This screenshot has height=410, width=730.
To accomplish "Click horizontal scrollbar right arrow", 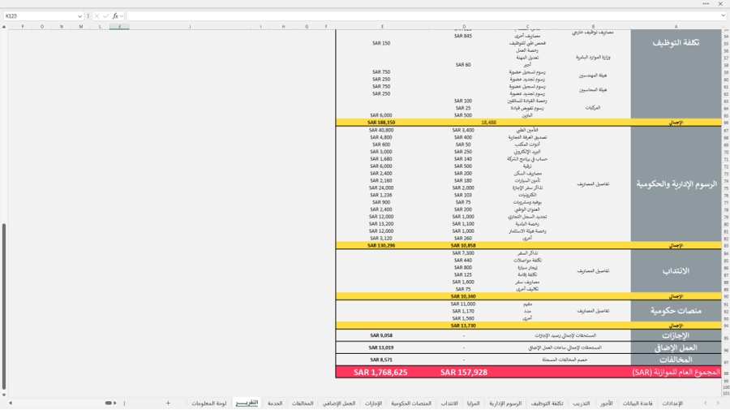I will coord(115,403).
